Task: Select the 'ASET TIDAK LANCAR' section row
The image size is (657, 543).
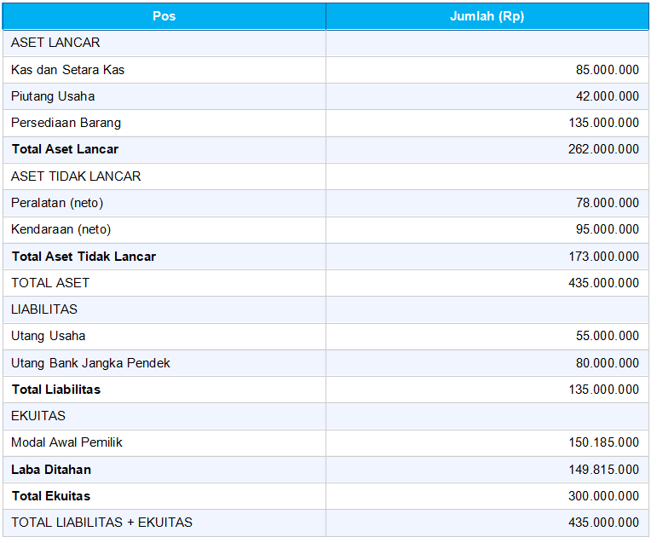Action: [326, 176]
